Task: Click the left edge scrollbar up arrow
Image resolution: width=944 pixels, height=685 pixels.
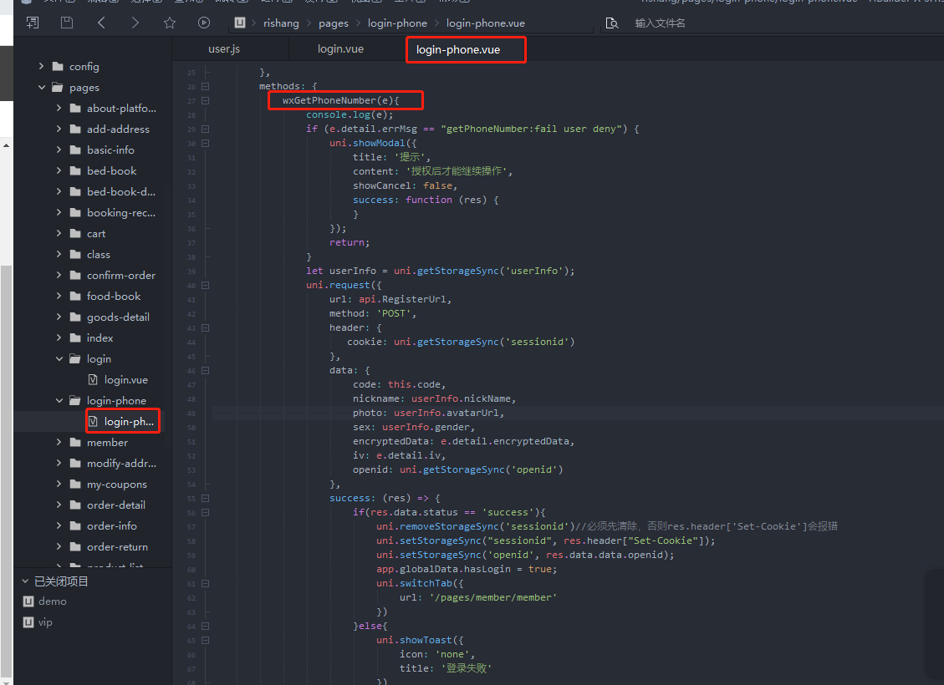Action: 6,145
